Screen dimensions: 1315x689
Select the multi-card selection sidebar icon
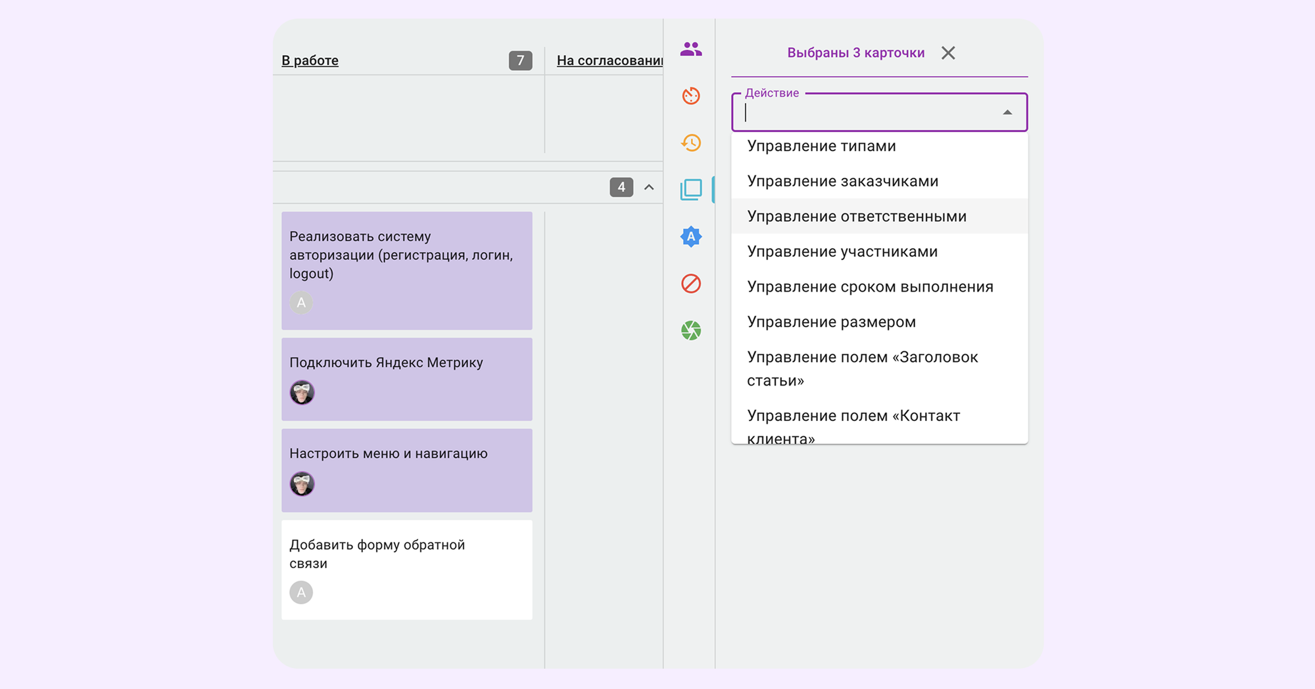[690, 190]
